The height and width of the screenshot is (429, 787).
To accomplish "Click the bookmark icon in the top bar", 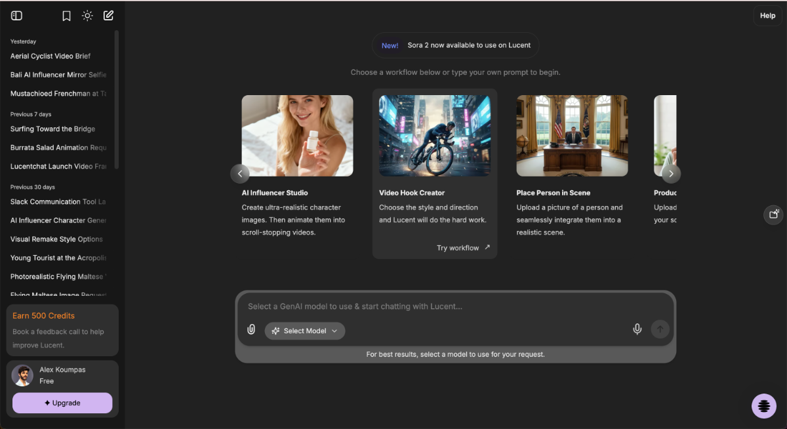I will coord(66,15).
